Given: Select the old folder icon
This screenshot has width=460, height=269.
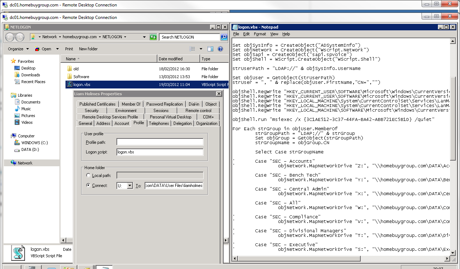Looking at the screenshot, I should (69, 69).
